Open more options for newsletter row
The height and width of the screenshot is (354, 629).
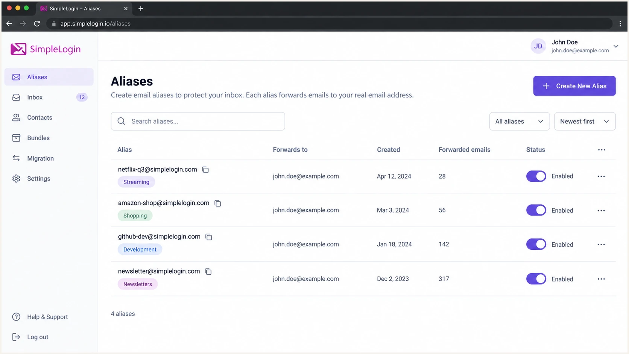tap(601, 279)
